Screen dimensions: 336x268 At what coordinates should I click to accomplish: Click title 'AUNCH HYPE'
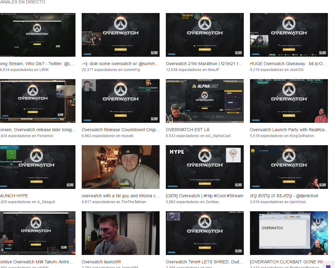pyautogui.click(x=14, y=196)
